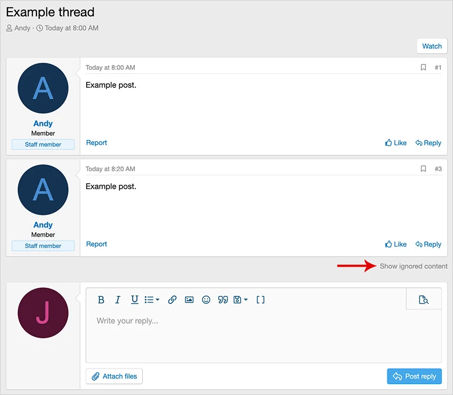Toggle bold formatting in the reply editor
This screenshot has width=453, height=395.
coord(101,299)
